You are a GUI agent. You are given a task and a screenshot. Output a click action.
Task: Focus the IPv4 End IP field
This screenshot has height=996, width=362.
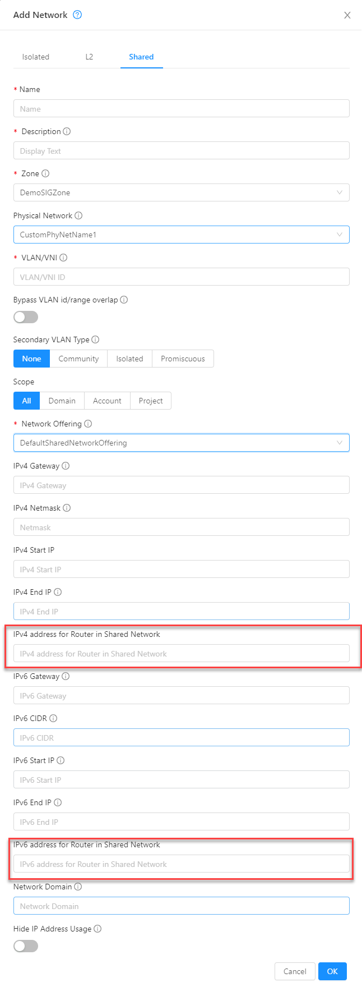[x=182, y=611]
